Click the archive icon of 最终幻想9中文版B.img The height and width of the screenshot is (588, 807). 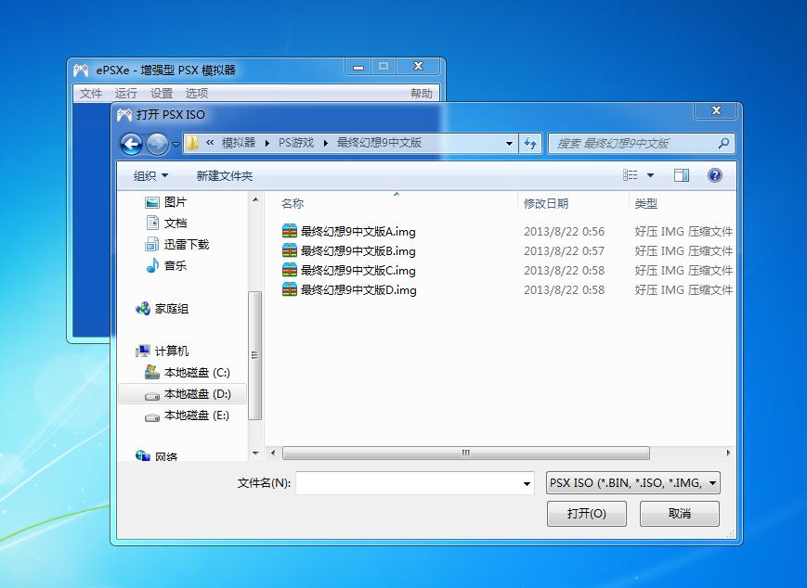pos(290,250)
